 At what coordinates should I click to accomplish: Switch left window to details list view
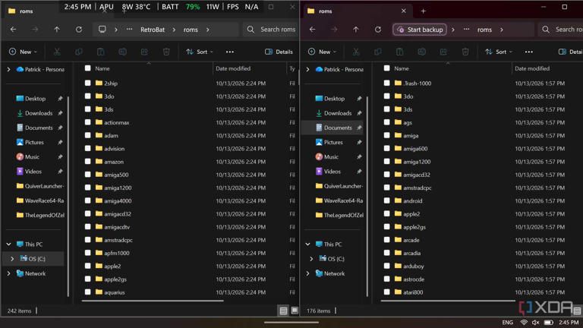click(283, 311)
